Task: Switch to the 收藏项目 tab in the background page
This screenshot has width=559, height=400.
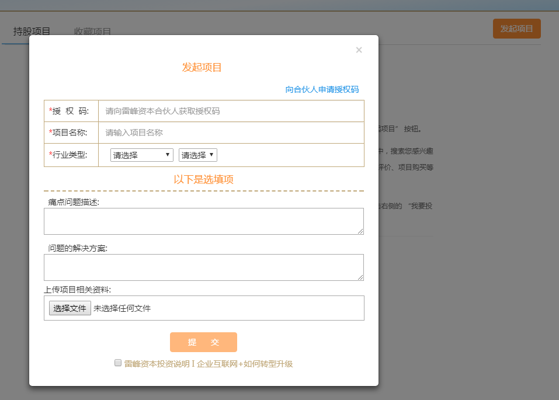Action: pyautogui.click(x=92, y=32)
